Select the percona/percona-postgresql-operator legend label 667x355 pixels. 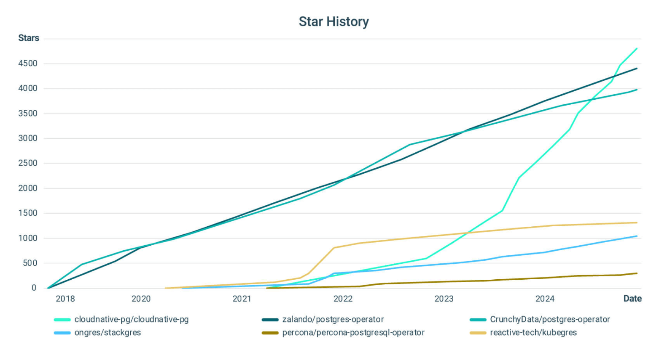coord(353,333)
